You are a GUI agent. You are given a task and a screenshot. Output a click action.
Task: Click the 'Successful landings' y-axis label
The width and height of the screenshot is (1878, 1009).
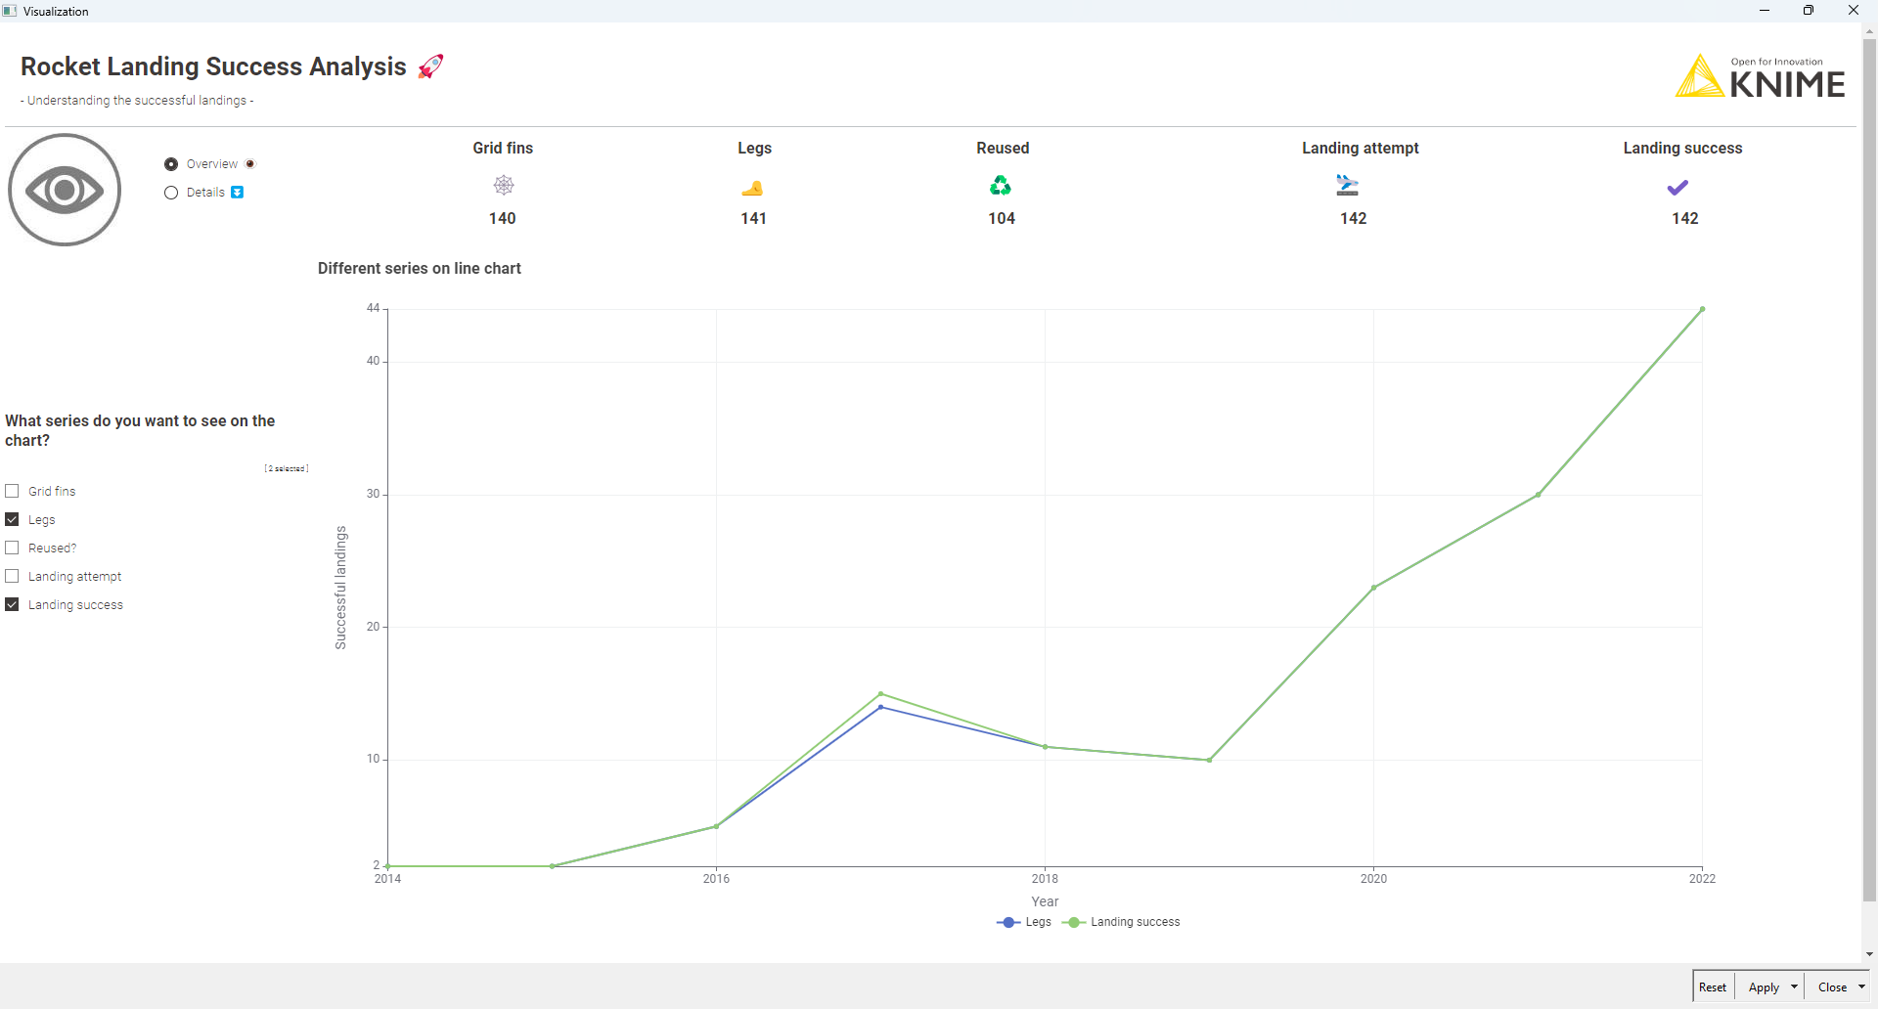pyautogui.click(x=340, y=588)
